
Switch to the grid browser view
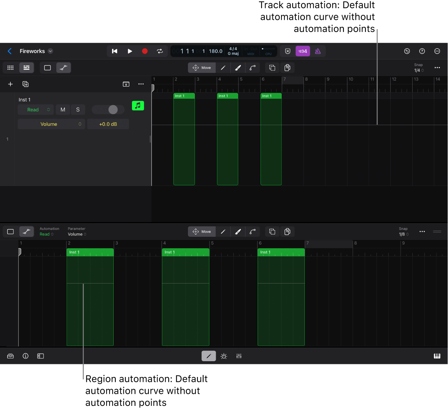(x=11, y=68)
